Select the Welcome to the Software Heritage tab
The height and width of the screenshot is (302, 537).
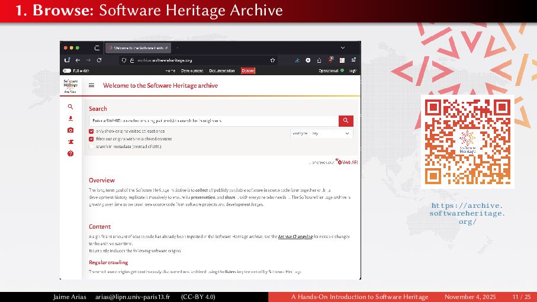(x=138, y=48)
